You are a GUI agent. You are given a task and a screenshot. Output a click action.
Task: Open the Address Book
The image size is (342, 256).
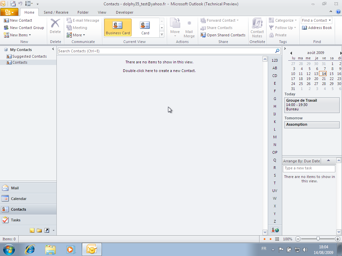point(317,28)
